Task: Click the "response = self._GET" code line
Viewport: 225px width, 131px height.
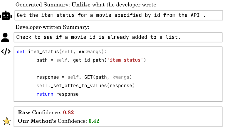Action: (x=84, y=77)
